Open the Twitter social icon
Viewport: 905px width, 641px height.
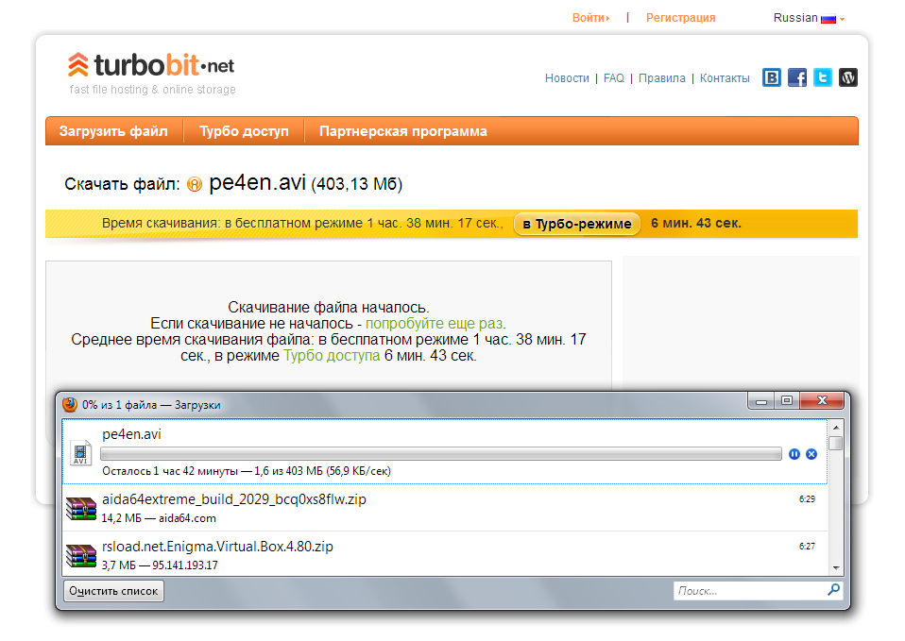pyautogui.click(x=823, y=77)
